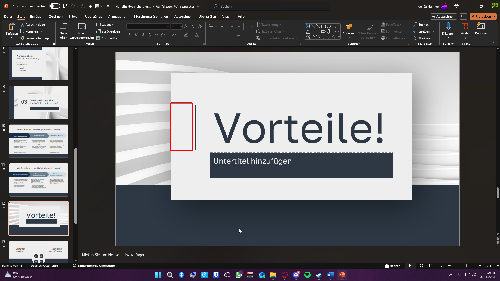Screen dimensions: 500x281
Task: Open the font size dropdown
Action: point(181,27)
